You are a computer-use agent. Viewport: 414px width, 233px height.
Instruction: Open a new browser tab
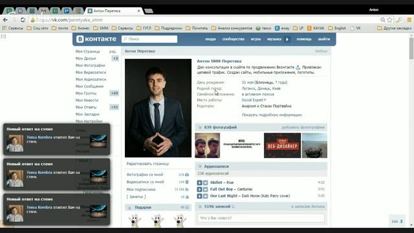click(149, 11)
